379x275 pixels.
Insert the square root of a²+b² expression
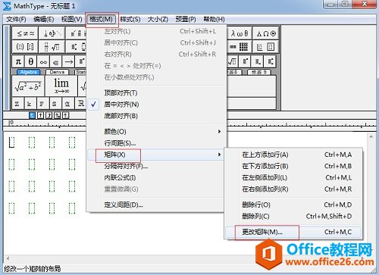(x=28, y=86)
